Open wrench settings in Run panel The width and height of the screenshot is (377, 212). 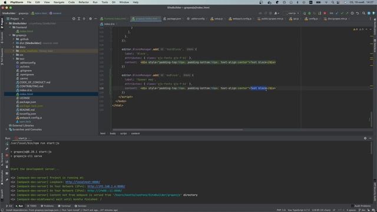coord(7,149)
